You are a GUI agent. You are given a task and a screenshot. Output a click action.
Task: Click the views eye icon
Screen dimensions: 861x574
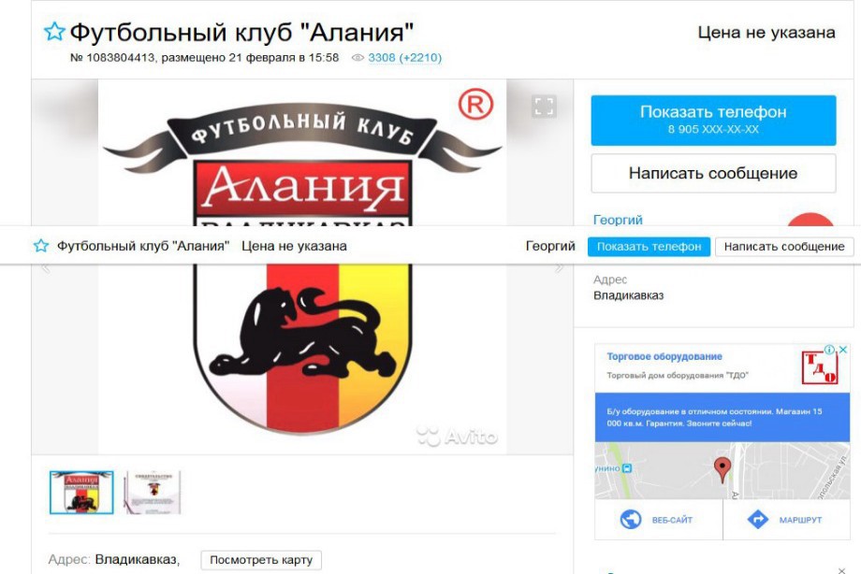click(358, 58)
